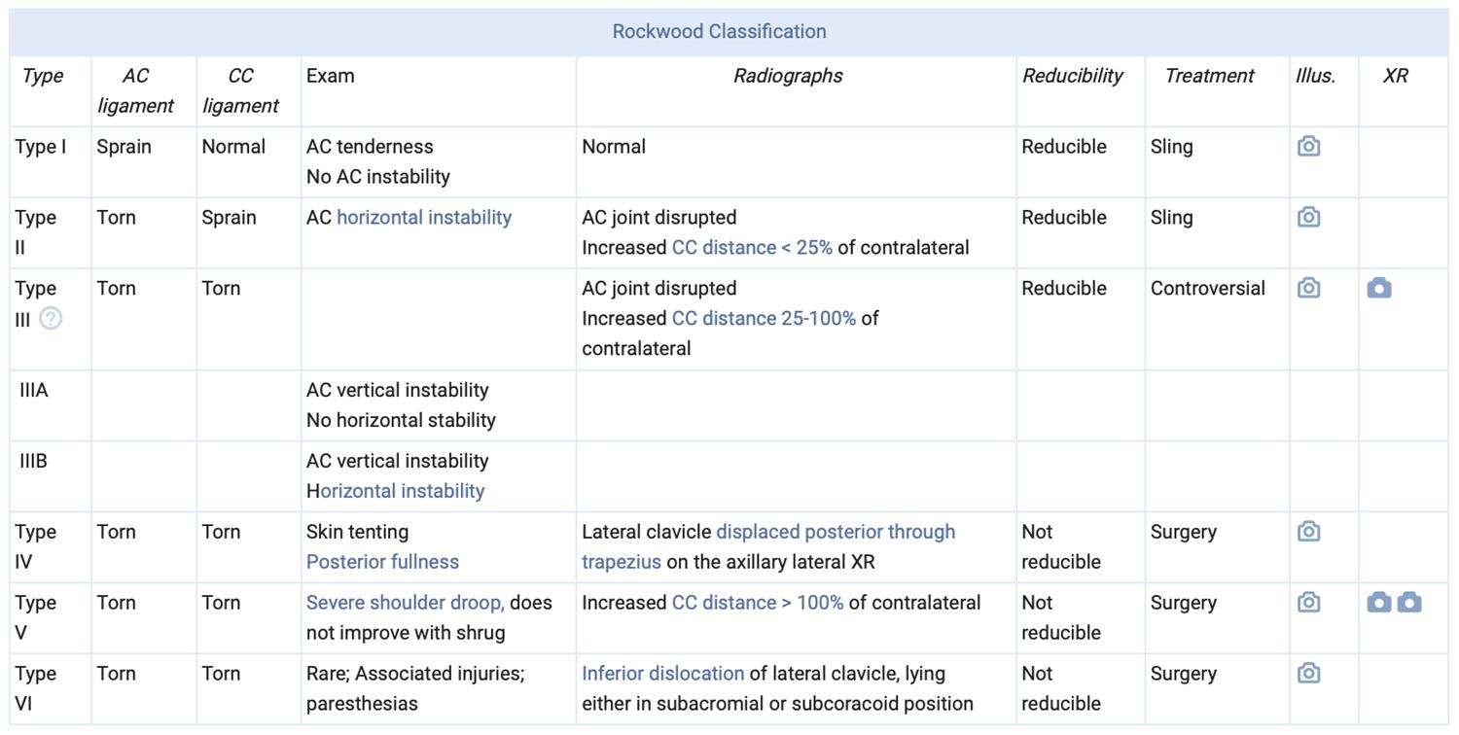Viewport: 1459px width, 735px height.
Task: Click 'CC distance < 25%' link
Action: [752, 248]
